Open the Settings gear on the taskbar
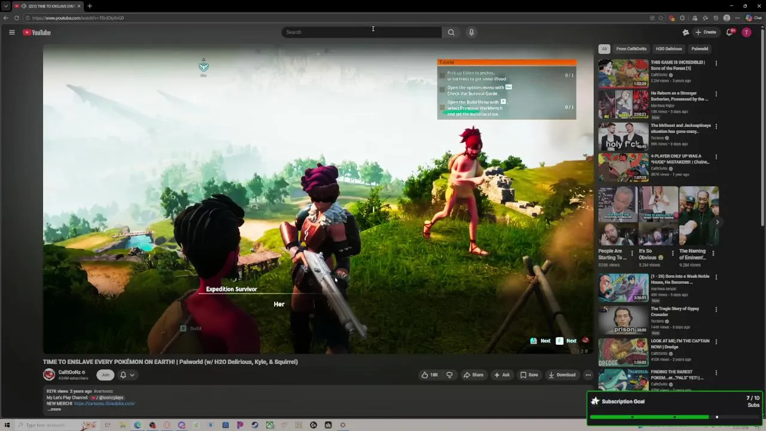This screenshot has width=766, height=431. [x=343, y=425]
